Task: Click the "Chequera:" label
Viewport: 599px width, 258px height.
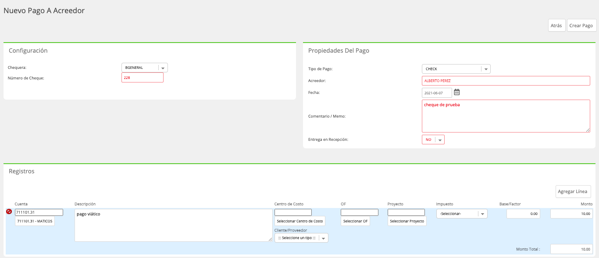Action: click(x=18, y=68)
